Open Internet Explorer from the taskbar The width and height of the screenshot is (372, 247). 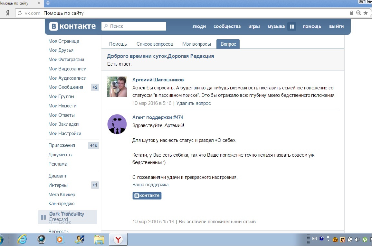click(22, 239)
